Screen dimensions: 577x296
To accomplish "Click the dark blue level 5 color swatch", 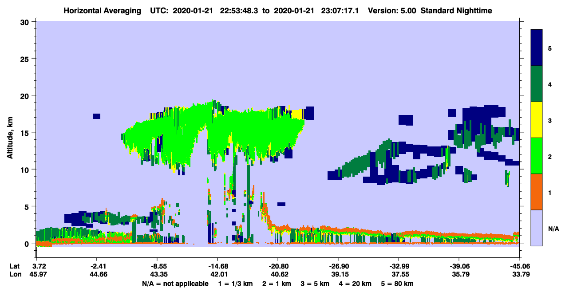I will (x=537, y=47).
